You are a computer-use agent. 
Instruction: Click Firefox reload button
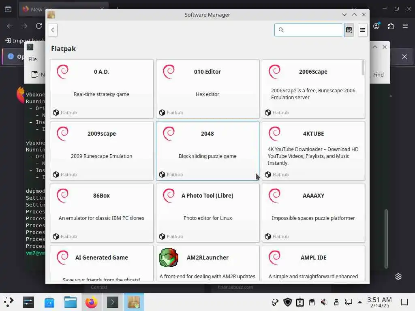pos(39,26)
